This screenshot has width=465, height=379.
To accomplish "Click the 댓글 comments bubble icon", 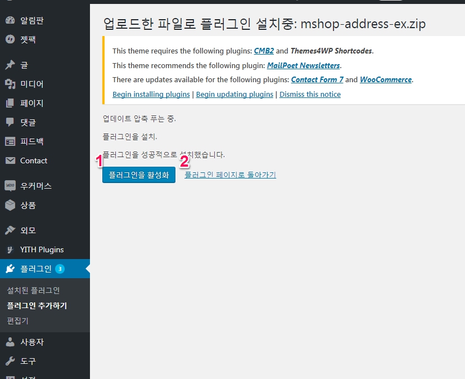I will pos(10,122).
